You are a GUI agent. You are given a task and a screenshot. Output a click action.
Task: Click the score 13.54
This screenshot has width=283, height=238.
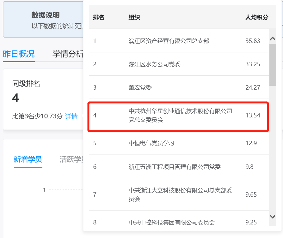click(x=253, y=115)
